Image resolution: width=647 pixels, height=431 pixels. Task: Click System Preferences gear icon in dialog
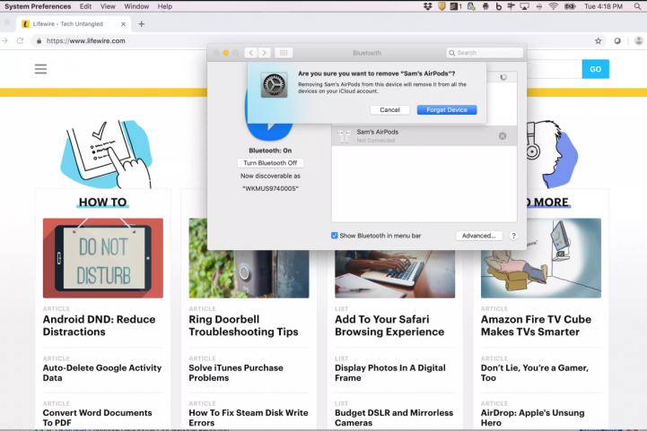274,85
